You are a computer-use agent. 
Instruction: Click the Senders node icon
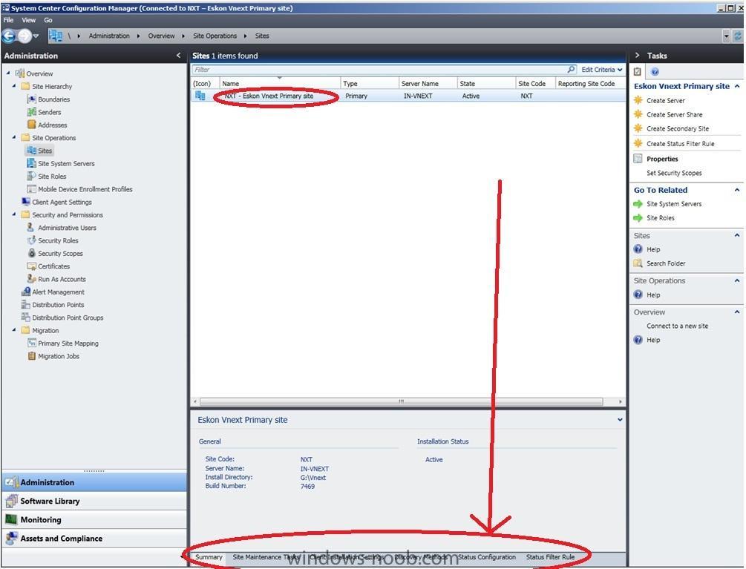[x=31, y=112]
